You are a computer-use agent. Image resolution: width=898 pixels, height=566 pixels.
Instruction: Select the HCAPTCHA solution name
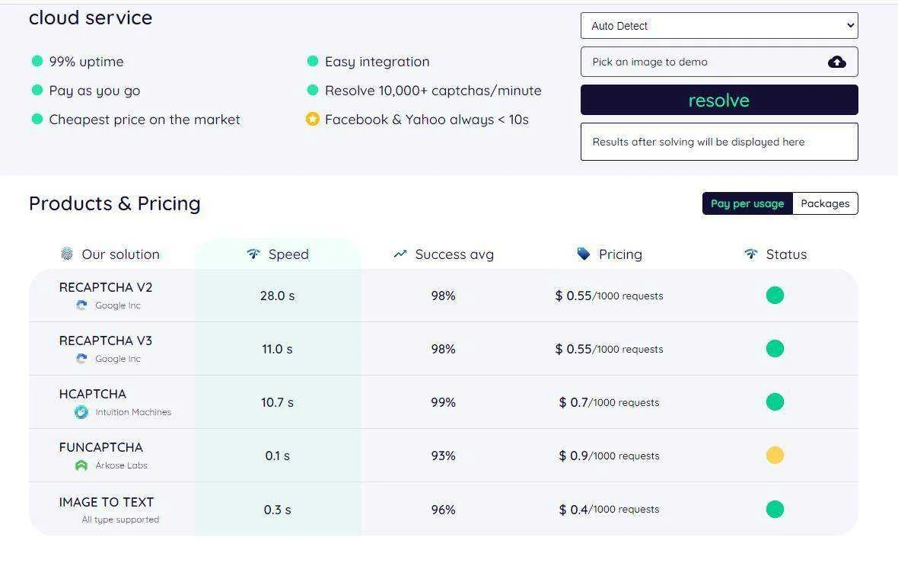(93, 394)
